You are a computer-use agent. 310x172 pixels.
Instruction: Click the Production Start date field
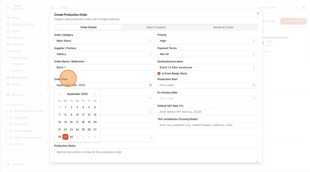pos(208,85)
